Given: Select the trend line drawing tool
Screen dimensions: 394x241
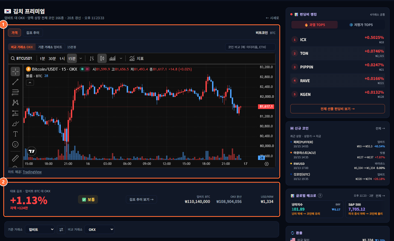Looking at the screenshot, I should coord(15,82).
